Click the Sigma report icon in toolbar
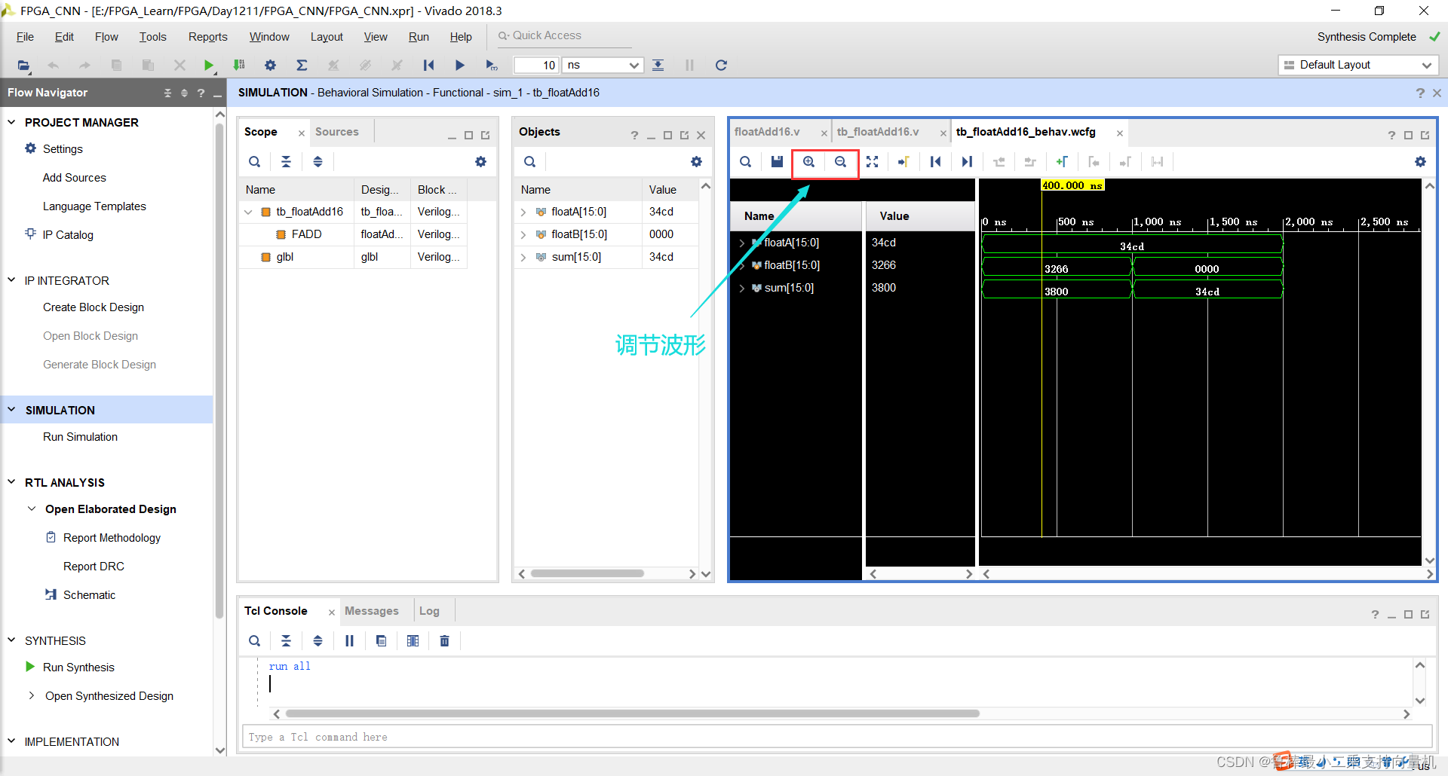Viewport: 1448px width, 776px height. point(302,66)
